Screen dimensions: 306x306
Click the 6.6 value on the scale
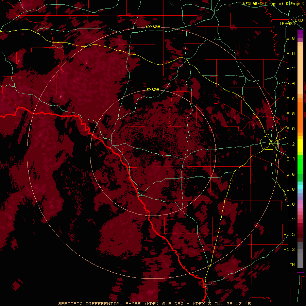(x=291, y=99)
